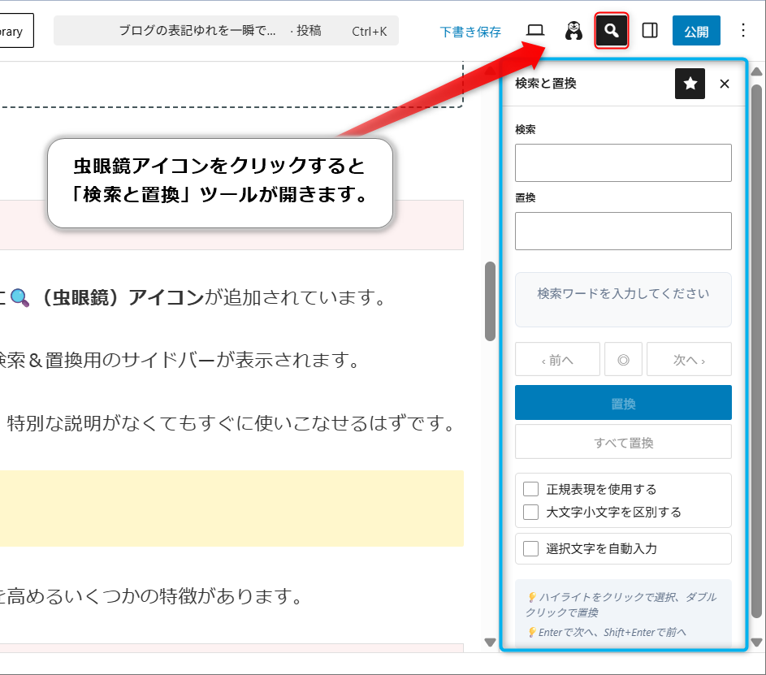Click 下書き保存 link
The height and width of the screenshot is (675, 766).
(470, 32)
